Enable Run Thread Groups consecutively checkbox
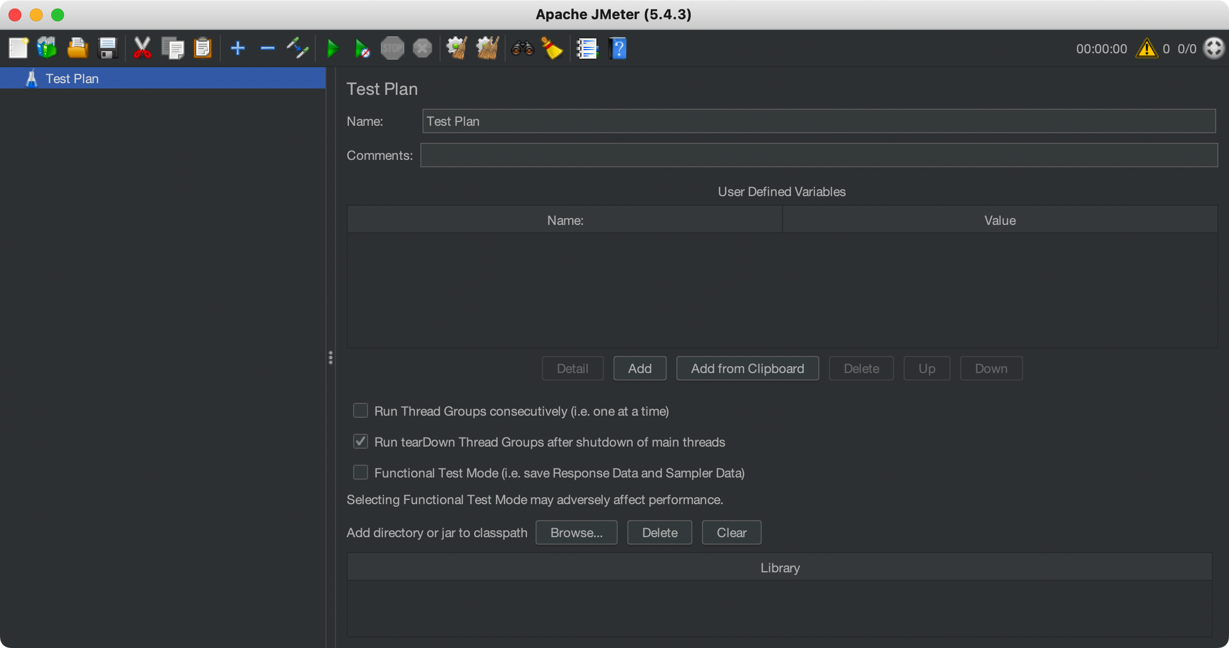The height and width of the screenshot is (648, 1229). pyautogui.click(x=361, y=410)
